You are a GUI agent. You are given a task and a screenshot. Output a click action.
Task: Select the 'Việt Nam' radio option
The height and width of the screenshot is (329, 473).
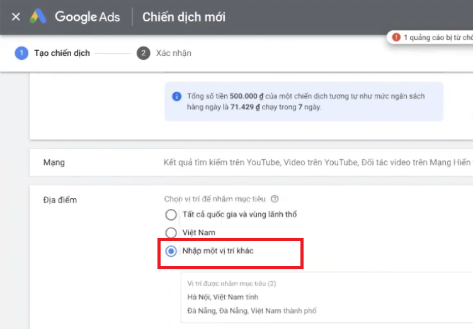[171, 233]
